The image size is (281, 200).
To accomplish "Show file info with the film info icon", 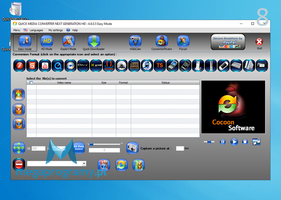I will [19, 124].
